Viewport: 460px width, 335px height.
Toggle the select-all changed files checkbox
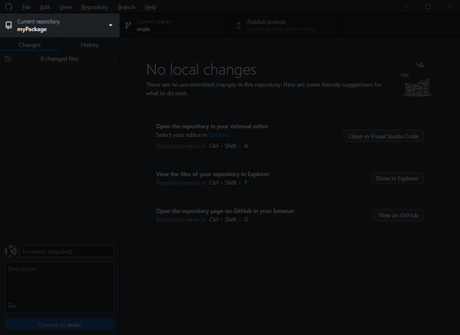tap(8, 58)
